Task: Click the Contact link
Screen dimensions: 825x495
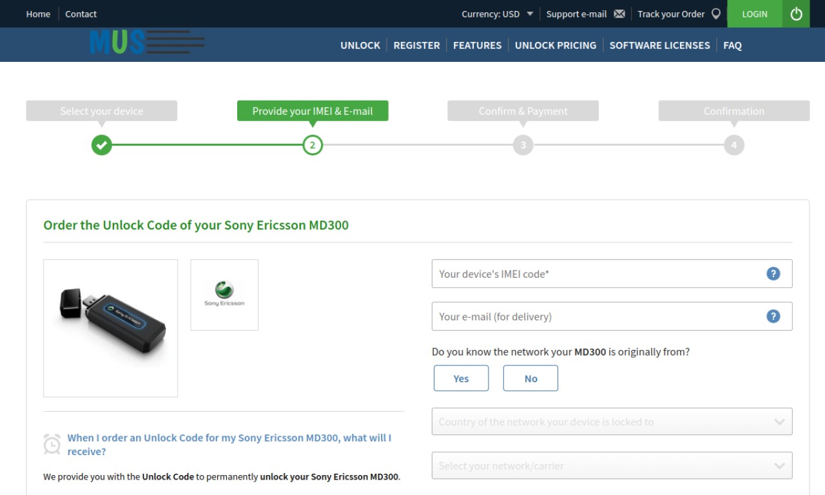Action: (x=81, y=14)
